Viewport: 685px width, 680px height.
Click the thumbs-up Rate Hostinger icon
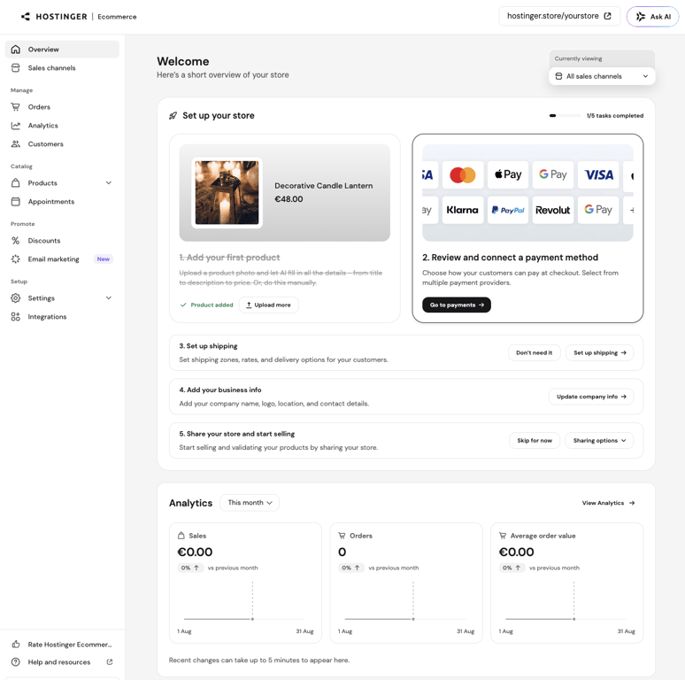coord(16,645)
